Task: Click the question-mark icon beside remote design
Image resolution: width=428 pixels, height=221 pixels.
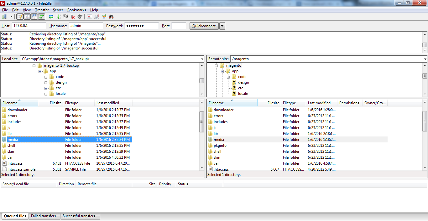Action: [x=234, y=82]
